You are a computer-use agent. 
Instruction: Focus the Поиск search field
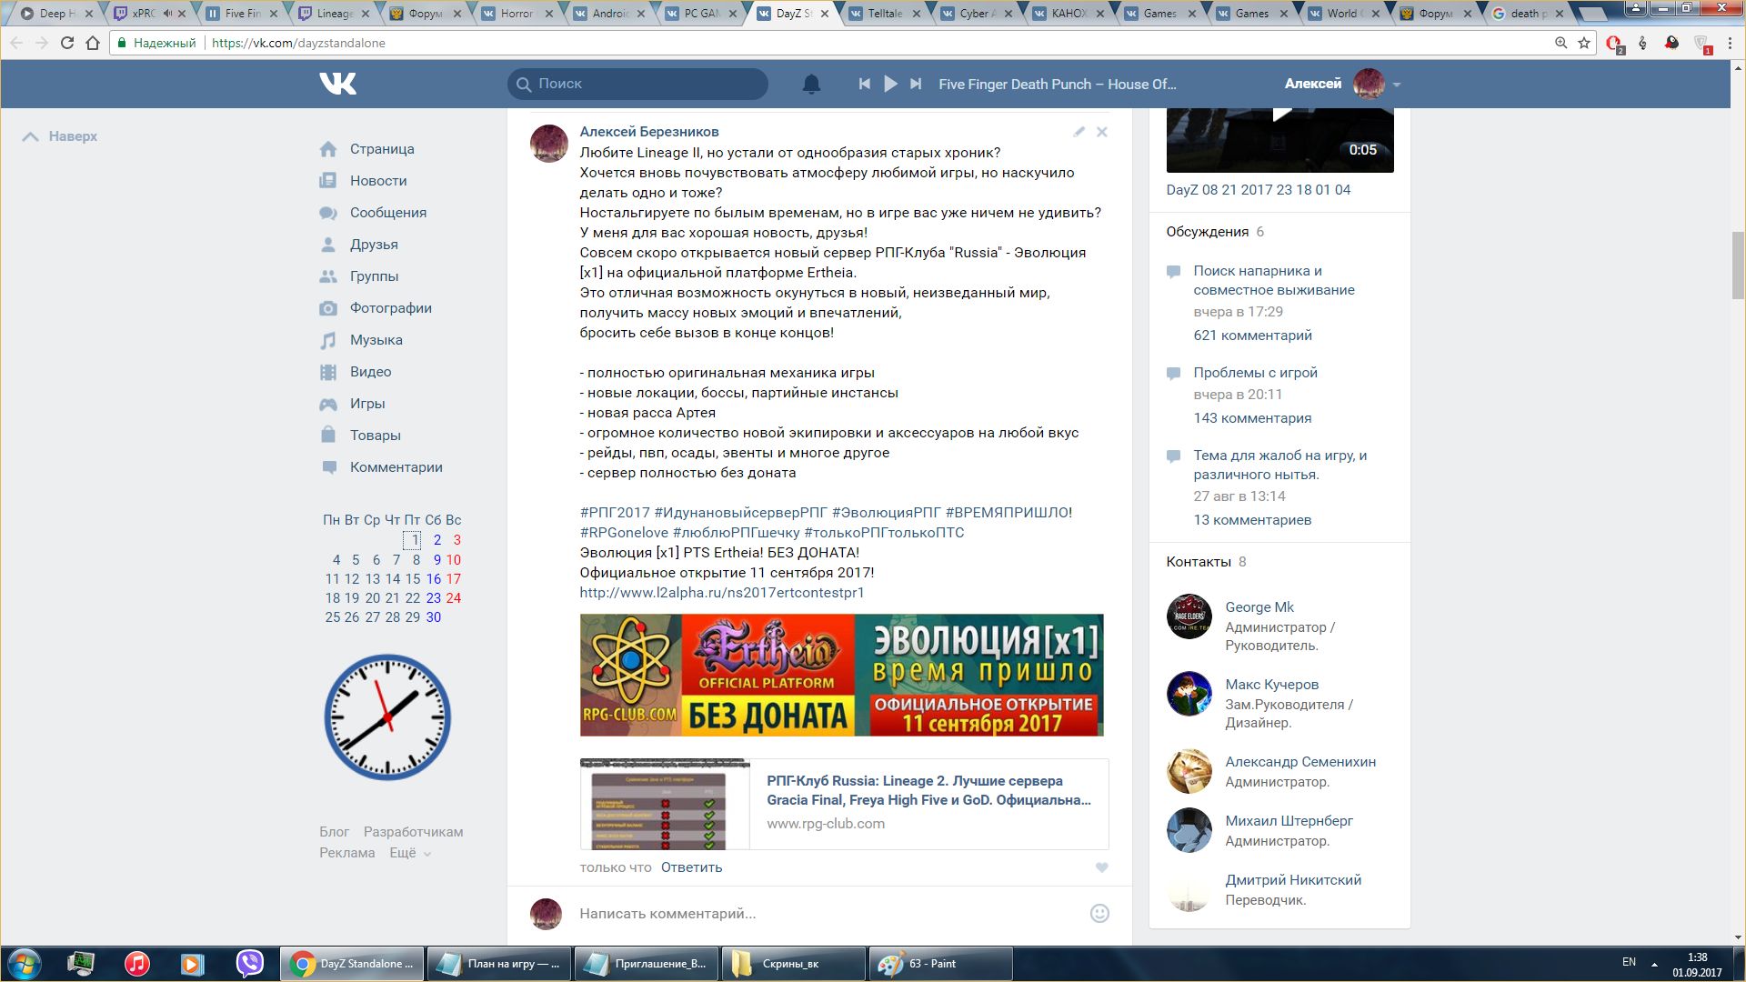pyautogui.click(x=637, y=84)
